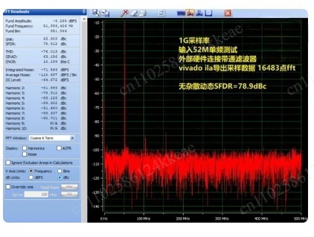Screen dimensions: 314x237
Task: Open the FFT Window dropdown
Action: click(x=72, y=138)
